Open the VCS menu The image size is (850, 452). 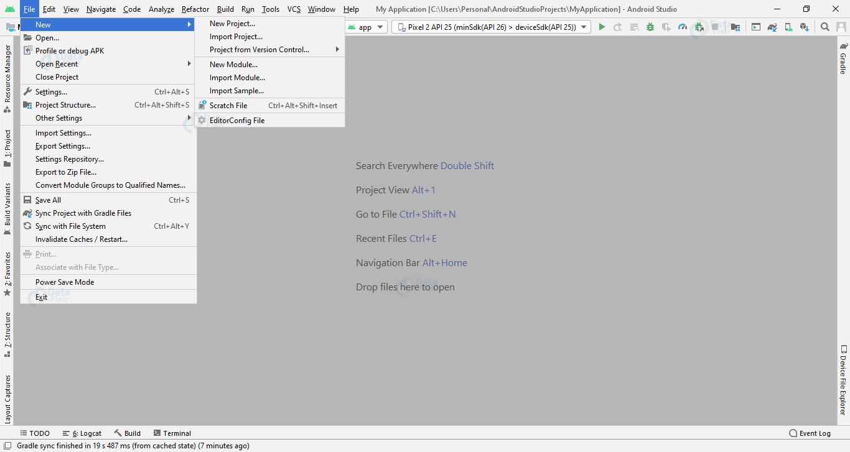[294, 9]
